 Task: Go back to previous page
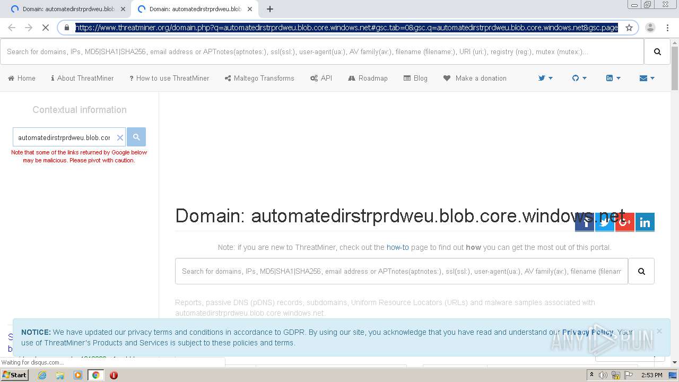(12, 28)
